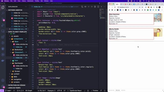Viewport: 164px width, 92px height.
Task: Expand the ButtonIcon folder
Action: coord(19,50)
